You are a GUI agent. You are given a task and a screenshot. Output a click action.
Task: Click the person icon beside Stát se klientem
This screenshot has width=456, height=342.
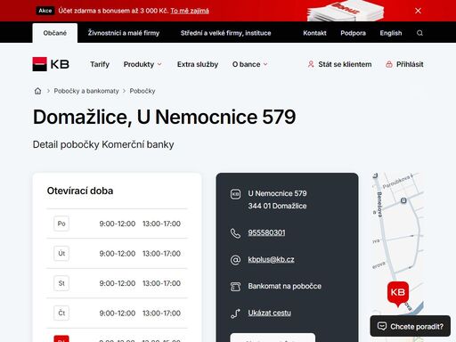click(311, 64)
